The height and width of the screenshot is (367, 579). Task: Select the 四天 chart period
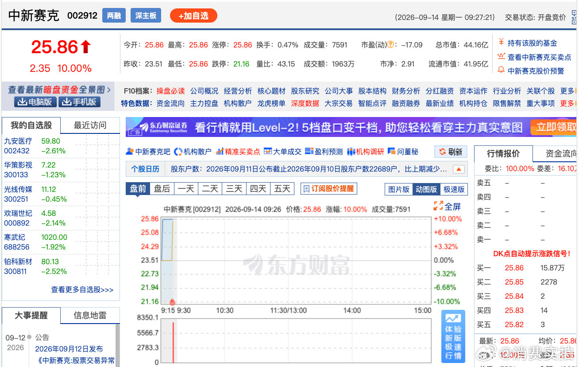tap(258, 189)
